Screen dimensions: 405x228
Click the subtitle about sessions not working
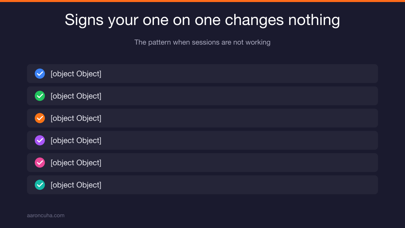tap(202, 42)
